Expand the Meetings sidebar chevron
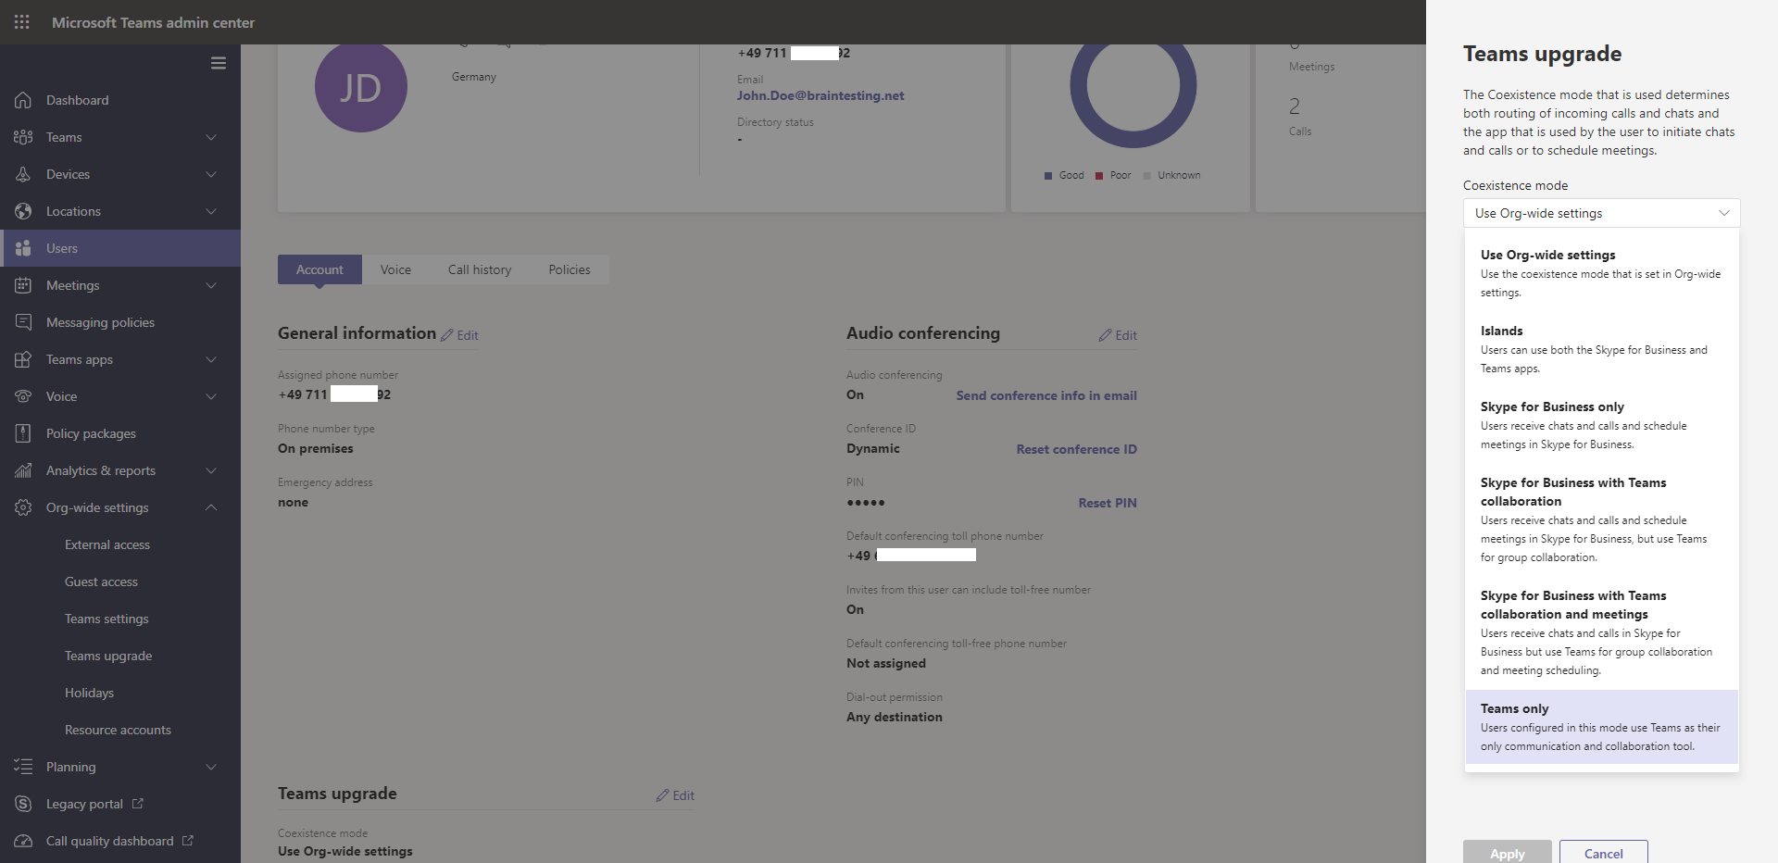The width and height of the screenshot is (1778, 863). 211,285
